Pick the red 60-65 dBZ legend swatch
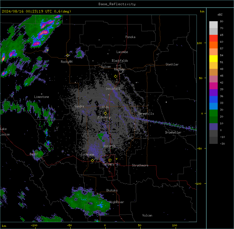Image resolution: width=234 pixels, height=229 pixels. pyautogui.click(x=213, y=38)
